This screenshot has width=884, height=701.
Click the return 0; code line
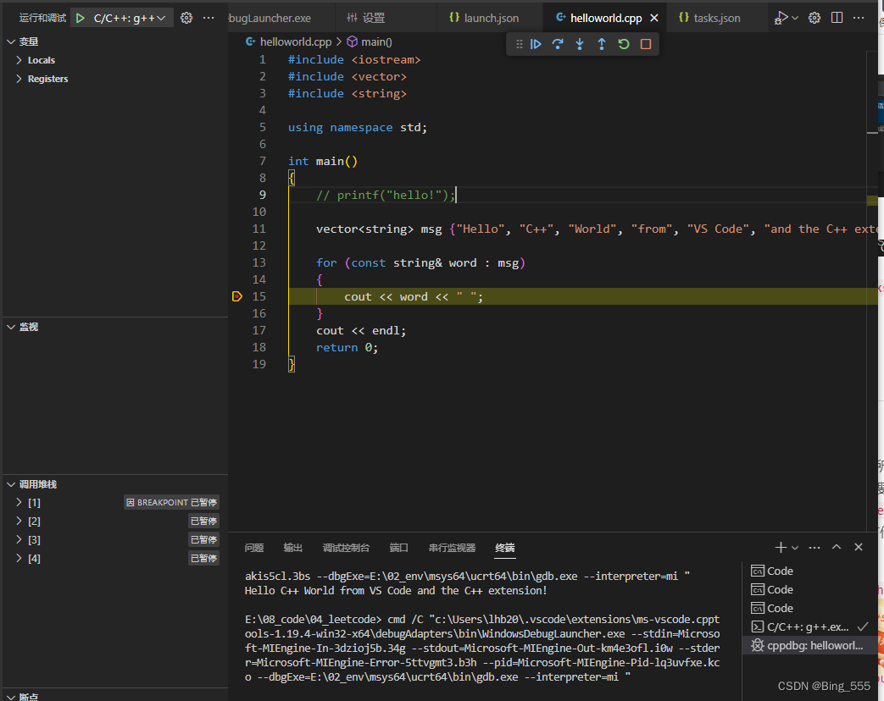[x=347, y=347]
